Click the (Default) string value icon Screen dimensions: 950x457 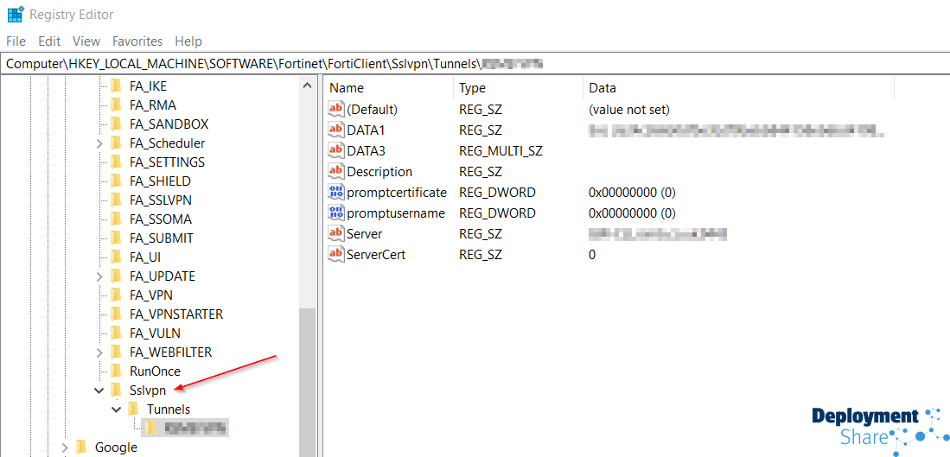tap(335, 110)
